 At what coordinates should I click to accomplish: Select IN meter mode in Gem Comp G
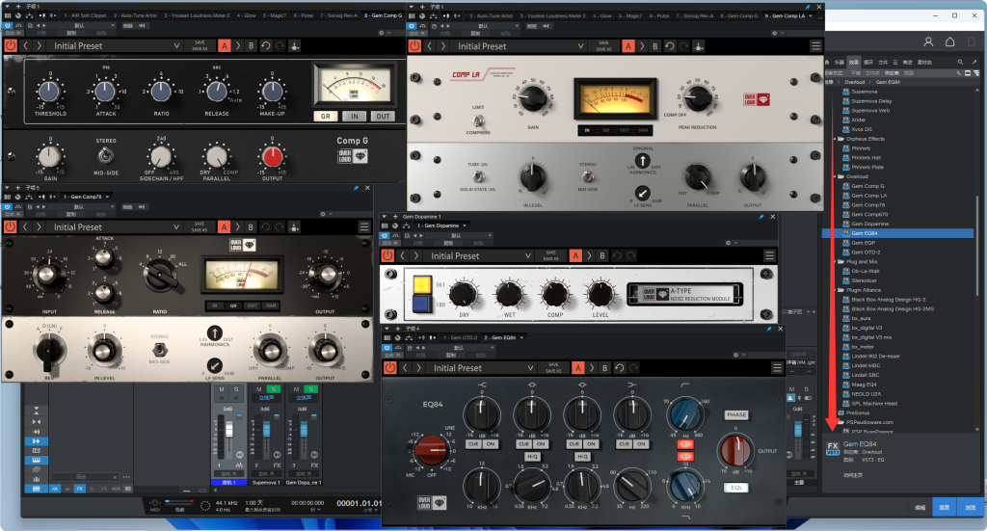pyautogui.click(x=355, y=117)
